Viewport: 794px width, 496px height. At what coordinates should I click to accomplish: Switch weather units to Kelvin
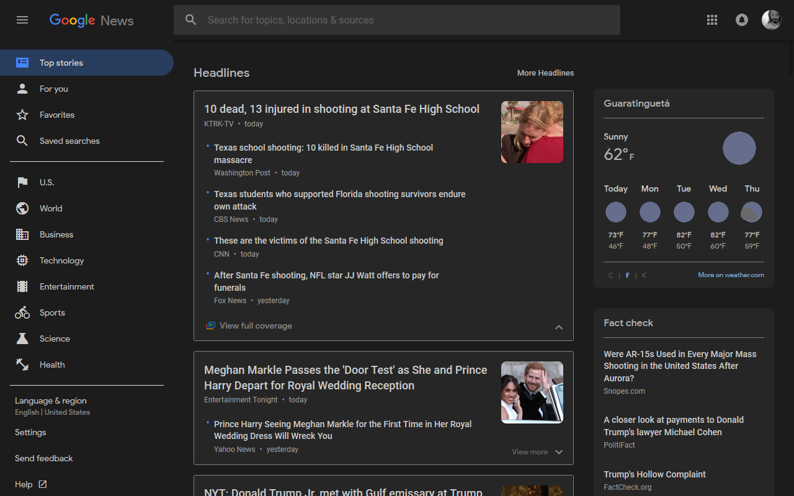644,275
